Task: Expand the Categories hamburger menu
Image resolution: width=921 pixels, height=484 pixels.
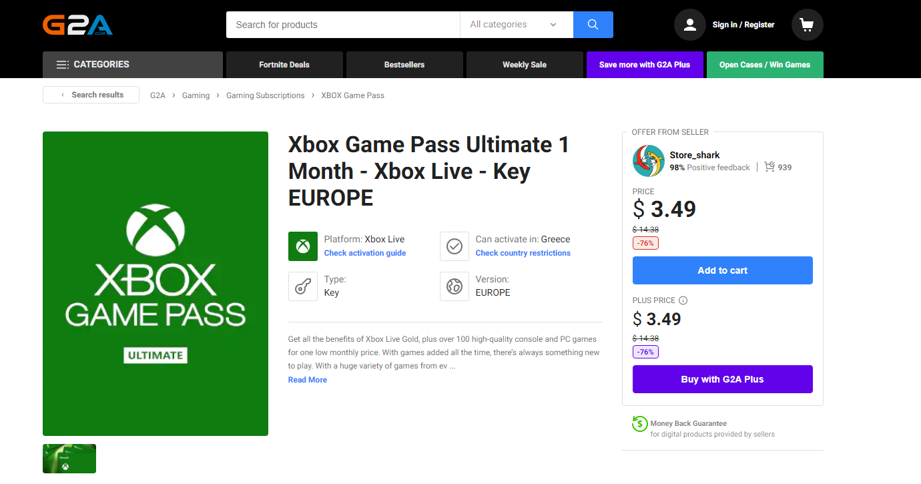Action: tap(133, 65)
